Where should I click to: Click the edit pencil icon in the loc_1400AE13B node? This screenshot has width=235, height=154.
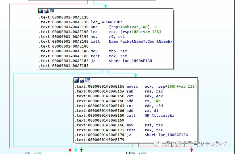tap(46, 11)
